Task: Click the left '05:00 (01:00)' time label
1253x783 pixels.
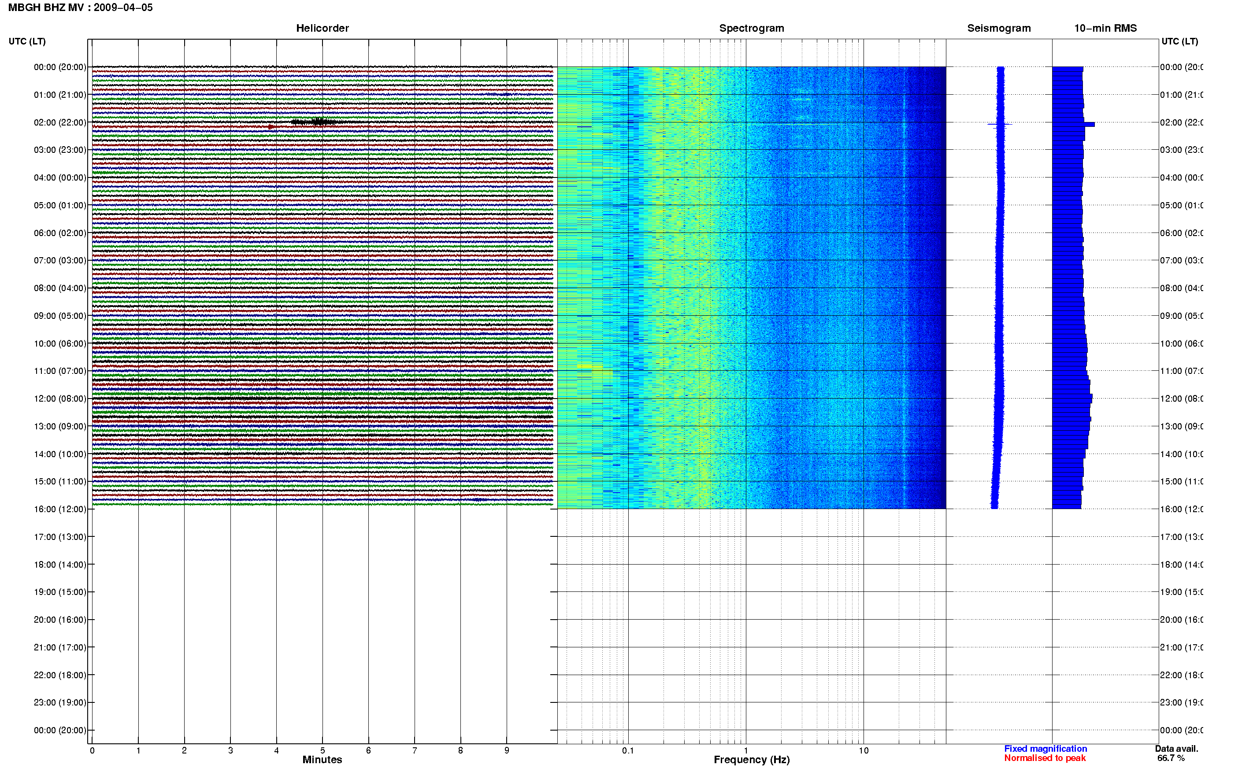Action: [60, 205]
